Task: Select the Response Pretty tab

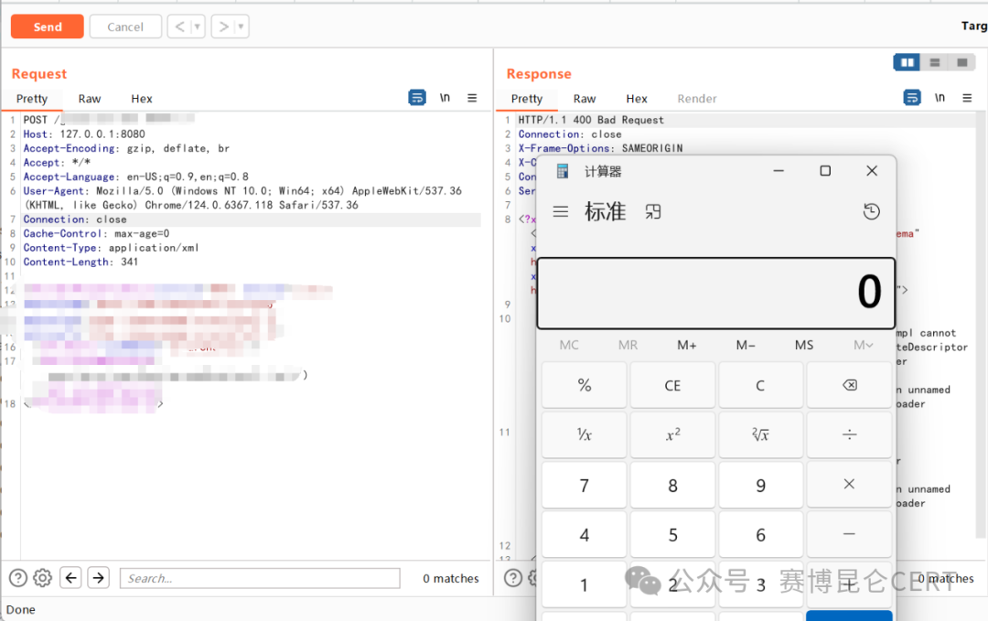Action: [527, 98]
